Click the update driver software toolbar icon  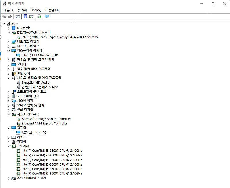pyautogui.click(x=39, y=16)
